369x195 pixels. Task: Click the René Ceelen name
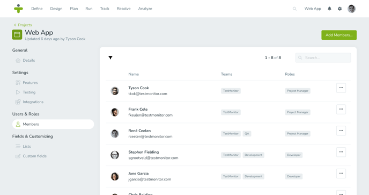[139, 131]
